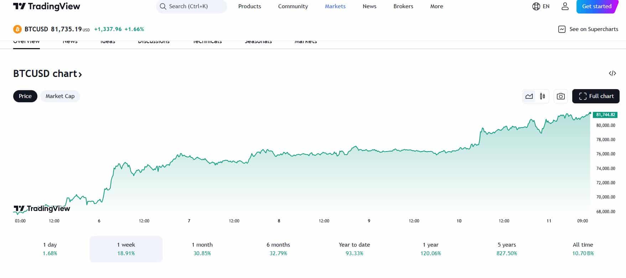626x278 pixels.
Task: Switch to the Ideas tab
Action: [x=108, y=42]
